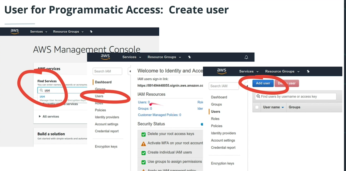This screenshot has height=171, width=346.
Task: Open Account settings in IAM Dashboard sidebar
Action: click(x=107, y=124)
